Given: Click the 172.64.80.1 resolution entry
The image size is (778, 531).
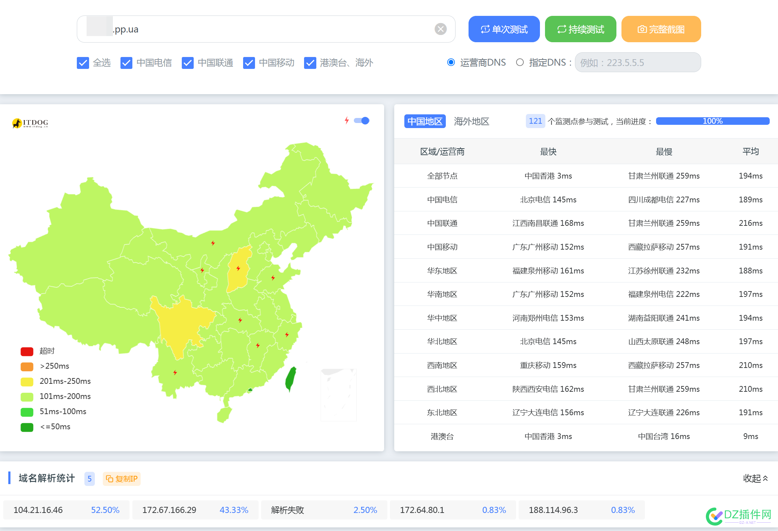Looking at the screenshot, I should [x=453, y=510].
